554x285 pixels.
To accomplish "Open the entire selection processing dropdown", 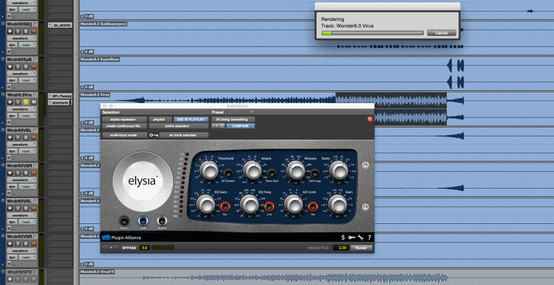I will pos(179,126).
